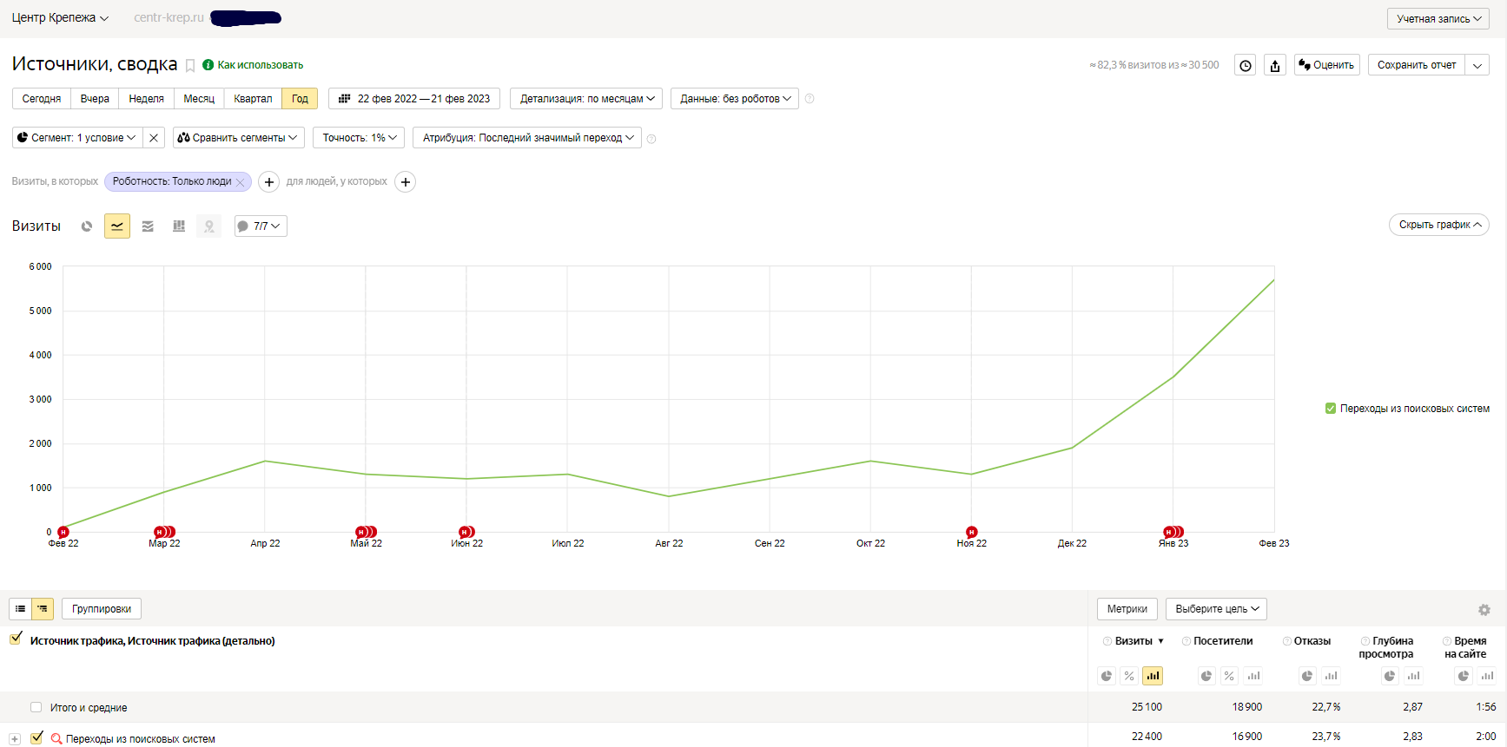Expand 'Переходы из поисковых систем' row

(x=15, y=739)
